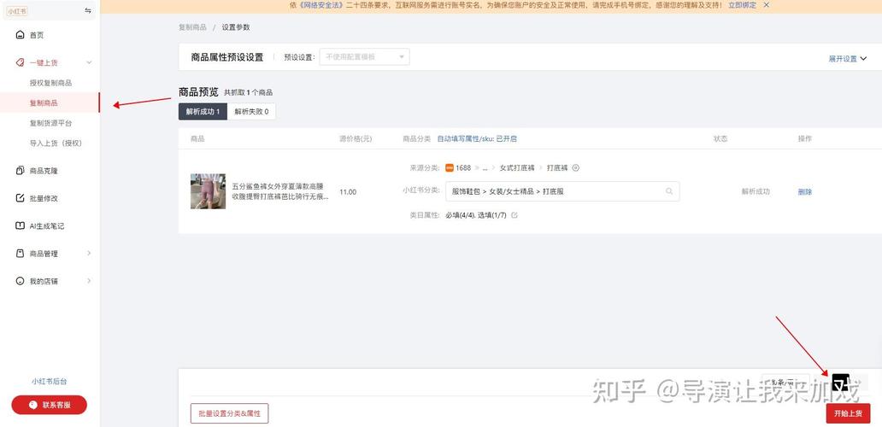This screenshot has width=882, height=427.
Task: Switch to the 解析失败 0 tab
Action: tap(251, 112)
